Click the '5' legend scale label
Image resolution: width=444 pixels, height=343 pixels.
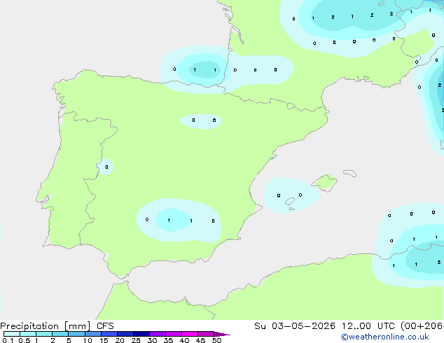[x=69, y=340]
